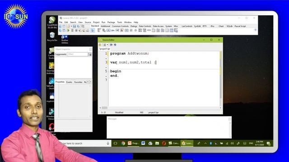Click line 5 'begin' in code
Screen dimensions: 289x162
116,71
